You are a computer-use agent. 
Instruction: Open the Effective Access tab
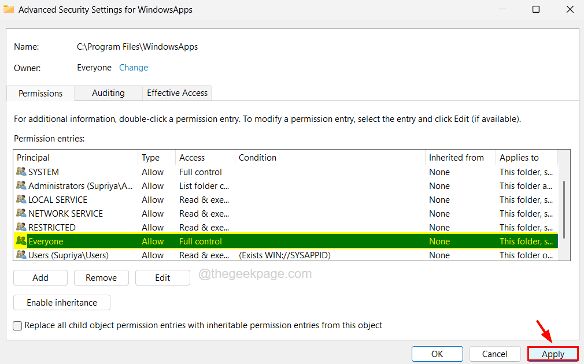(x=178, y=92)
